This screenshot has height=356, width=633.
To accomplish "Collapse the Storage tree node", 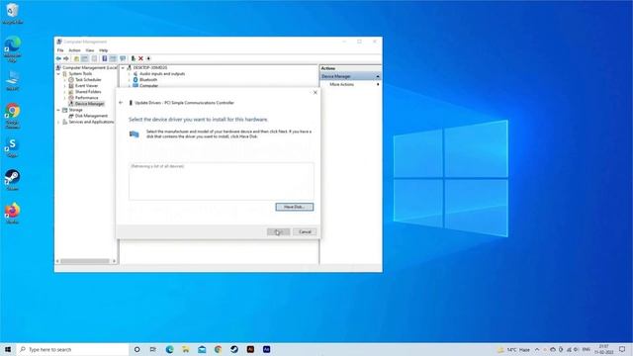I will [x=58, y=110].
